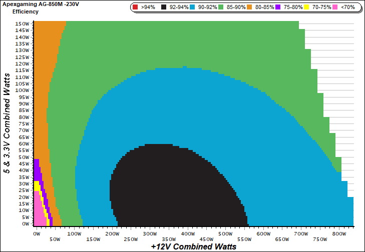Click the Efficiency subtitle text
This screenshot has height=252, width=365.
25,11
